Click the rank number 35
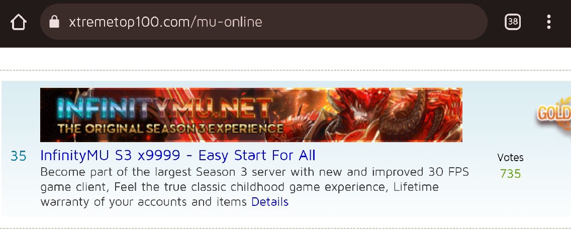This screenshot has width=571, height=236. click(18, 156)
